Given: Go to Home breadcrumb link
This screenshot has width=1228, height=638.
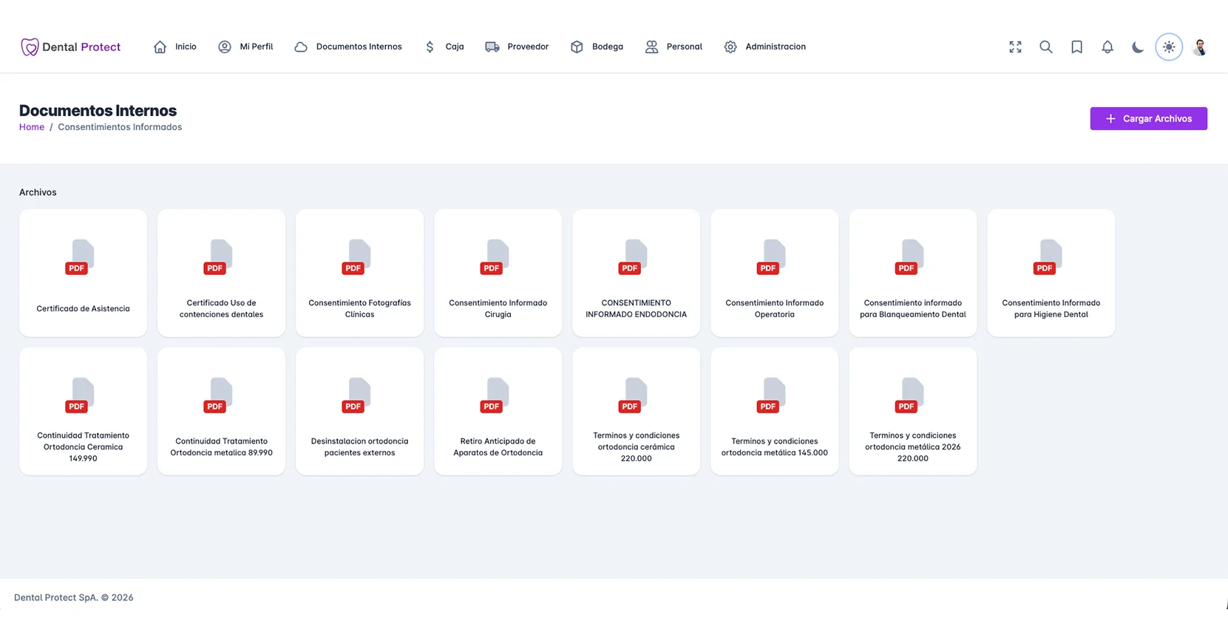Looking at the screenshot, I should [x=32, y=127].
